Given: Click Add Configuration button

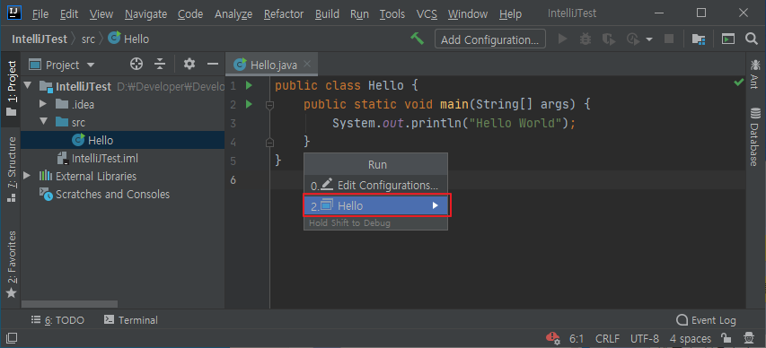Looking at the screenshot, I should point(490,39).
